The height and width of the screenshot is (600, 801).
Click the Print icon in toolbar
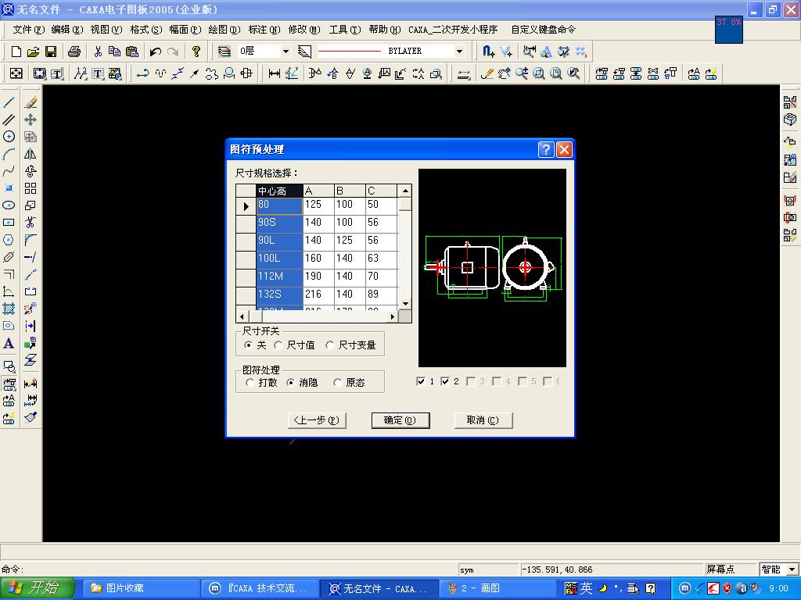(x=74, y=51)
